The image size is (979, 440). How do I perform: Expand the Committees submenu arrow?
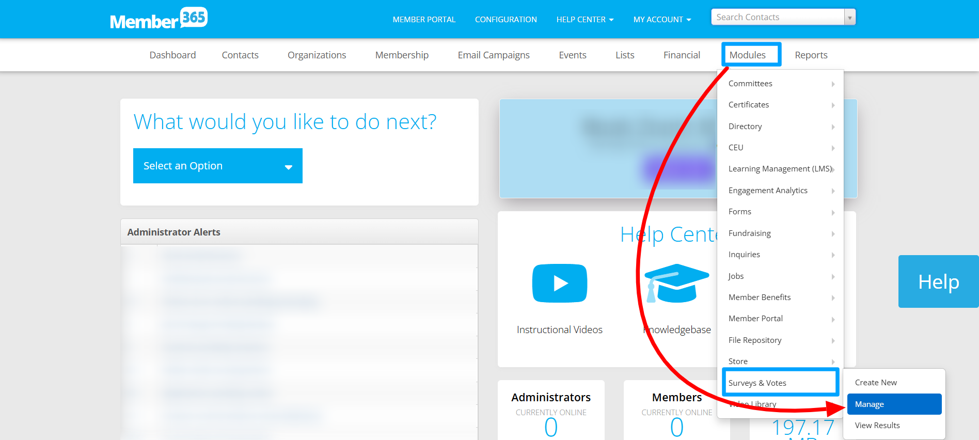point(833,84)
